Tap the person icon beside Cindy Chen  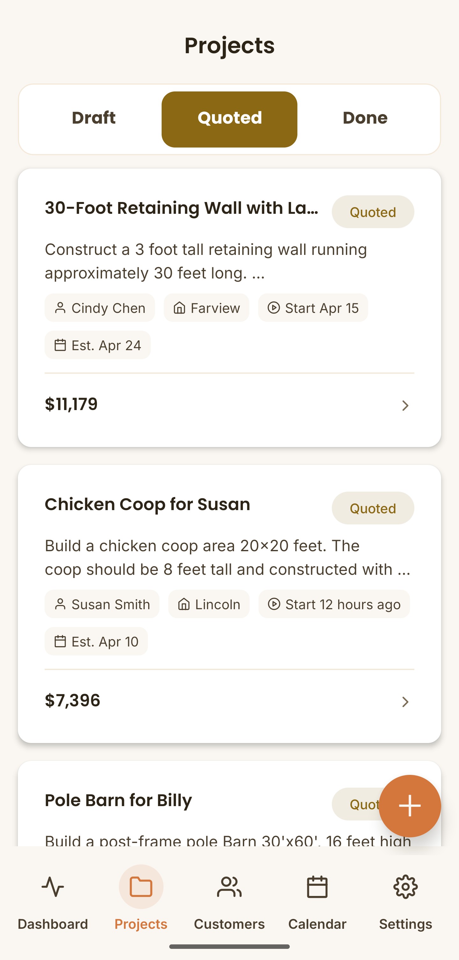click(60, 308)
